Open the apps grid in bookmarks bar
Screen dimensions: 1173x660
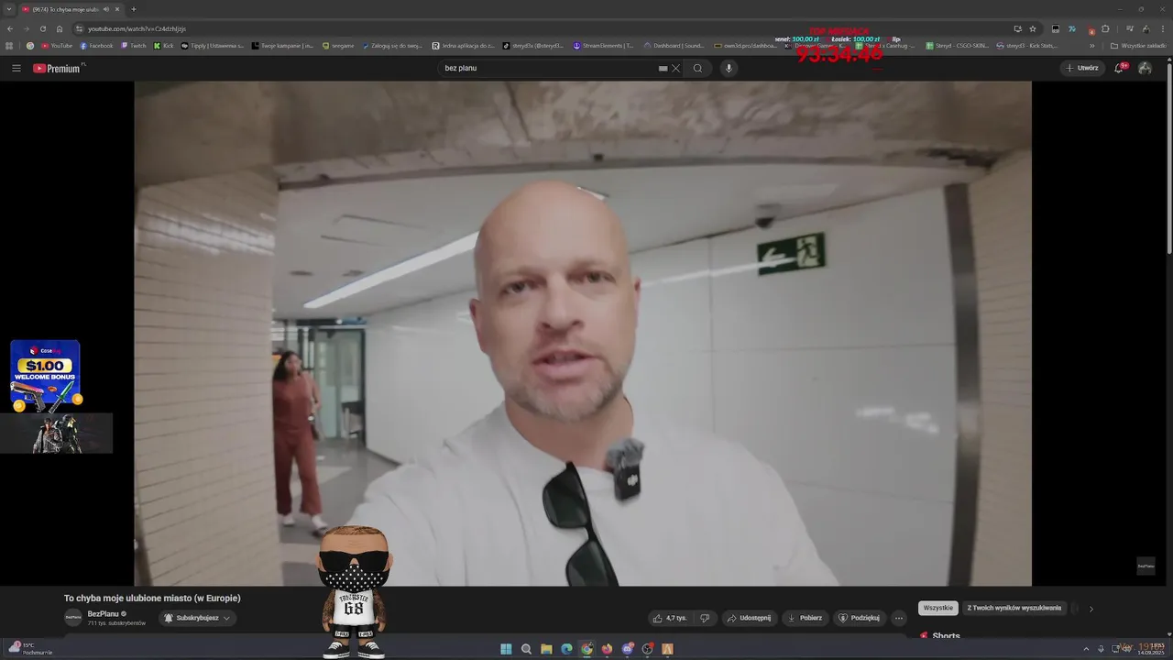tap(10, 46)
